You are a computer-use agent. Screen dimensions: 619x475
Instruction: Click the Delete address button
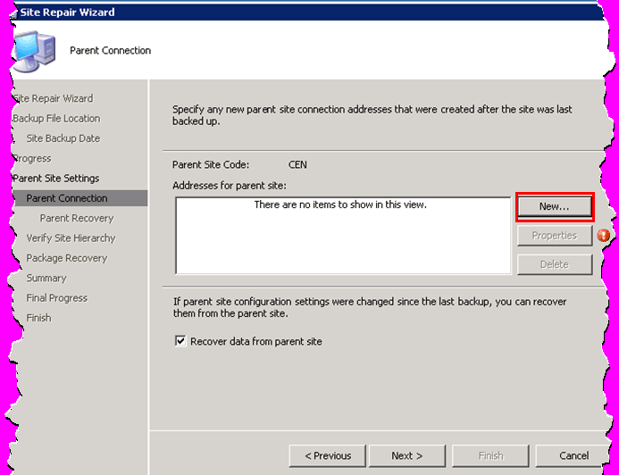pos(555,264)
